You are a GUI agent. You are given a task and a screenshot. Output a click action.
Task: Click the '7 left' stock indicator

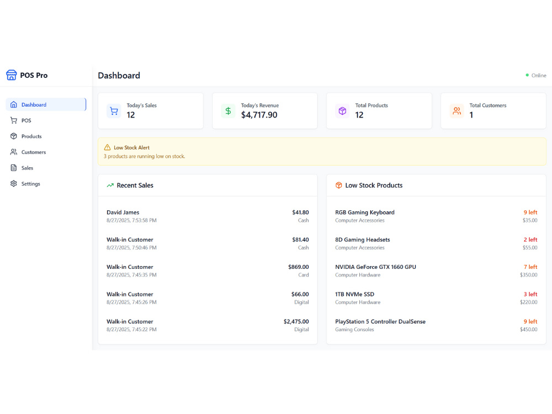[x=530, y=267]
